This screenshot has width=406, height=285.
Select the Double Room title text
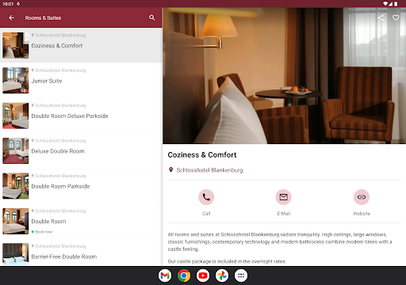48,222
